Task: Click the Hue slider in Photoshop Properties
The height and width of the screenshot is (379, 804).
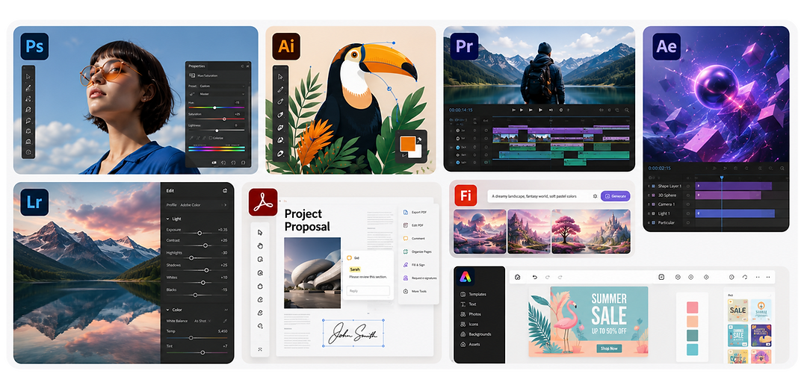Action: pos(217,107)
